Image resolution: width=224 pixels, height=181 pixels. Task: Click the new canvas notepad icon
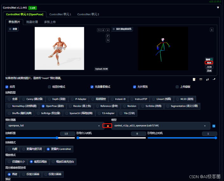tap(194, 79)
